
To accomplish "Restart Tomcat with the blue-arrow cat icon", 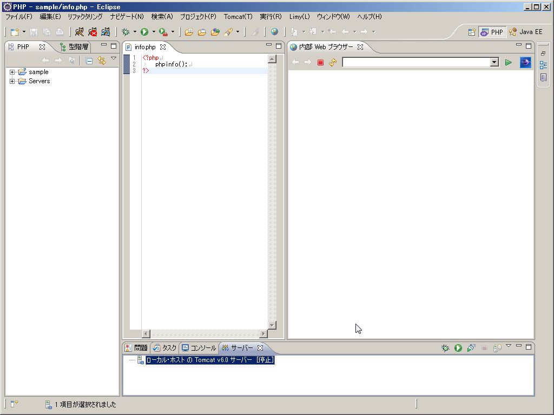I will tap(105, 32).
